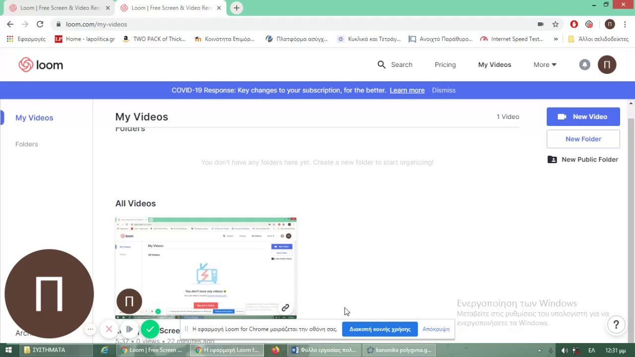Copy video link with the chain icon

(285, 308)
